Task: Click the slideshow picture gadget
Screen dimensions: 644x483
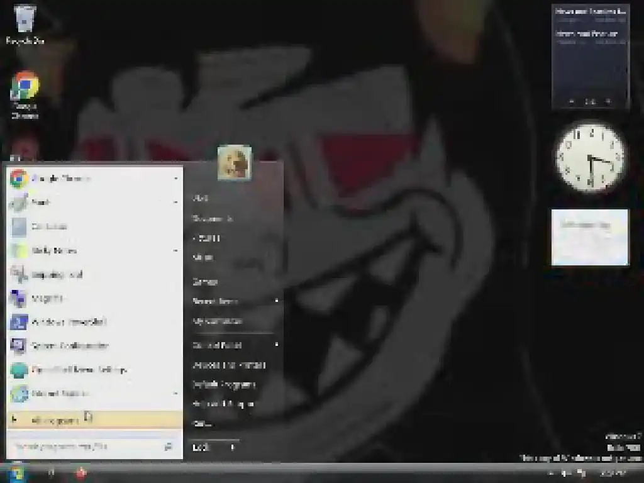Action: pos(590,237)
